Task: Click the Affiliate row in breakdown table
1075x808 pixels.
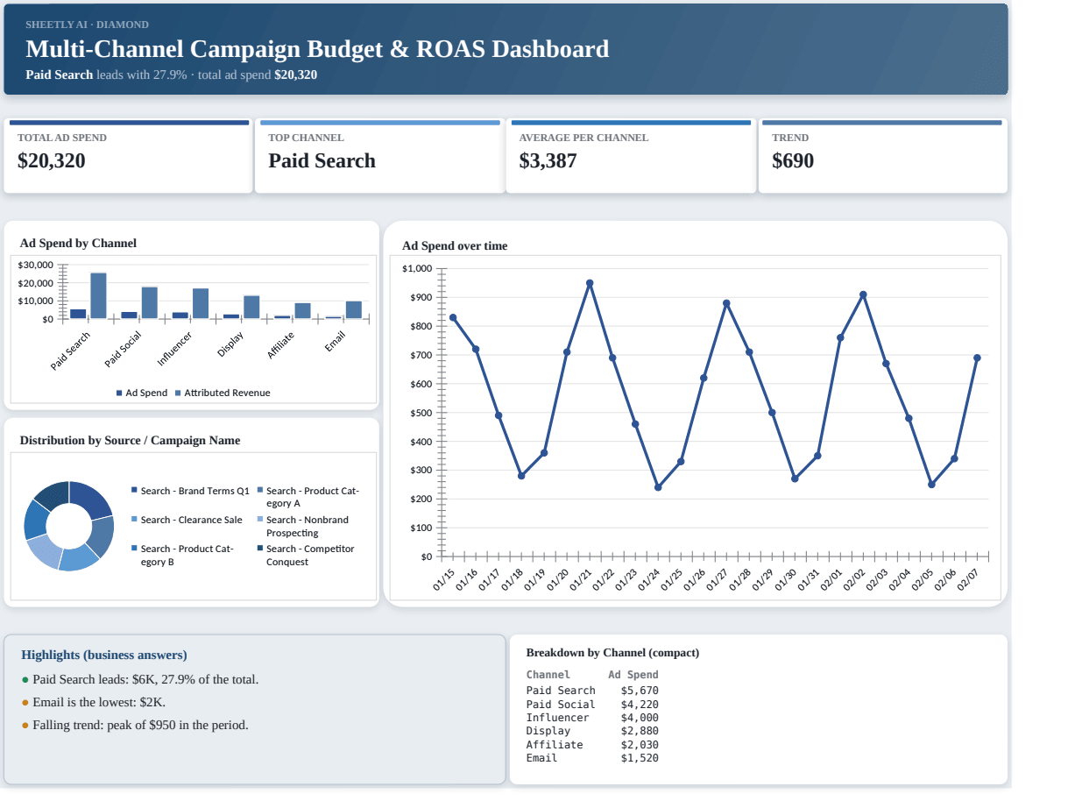Action: tap(592, 745)
